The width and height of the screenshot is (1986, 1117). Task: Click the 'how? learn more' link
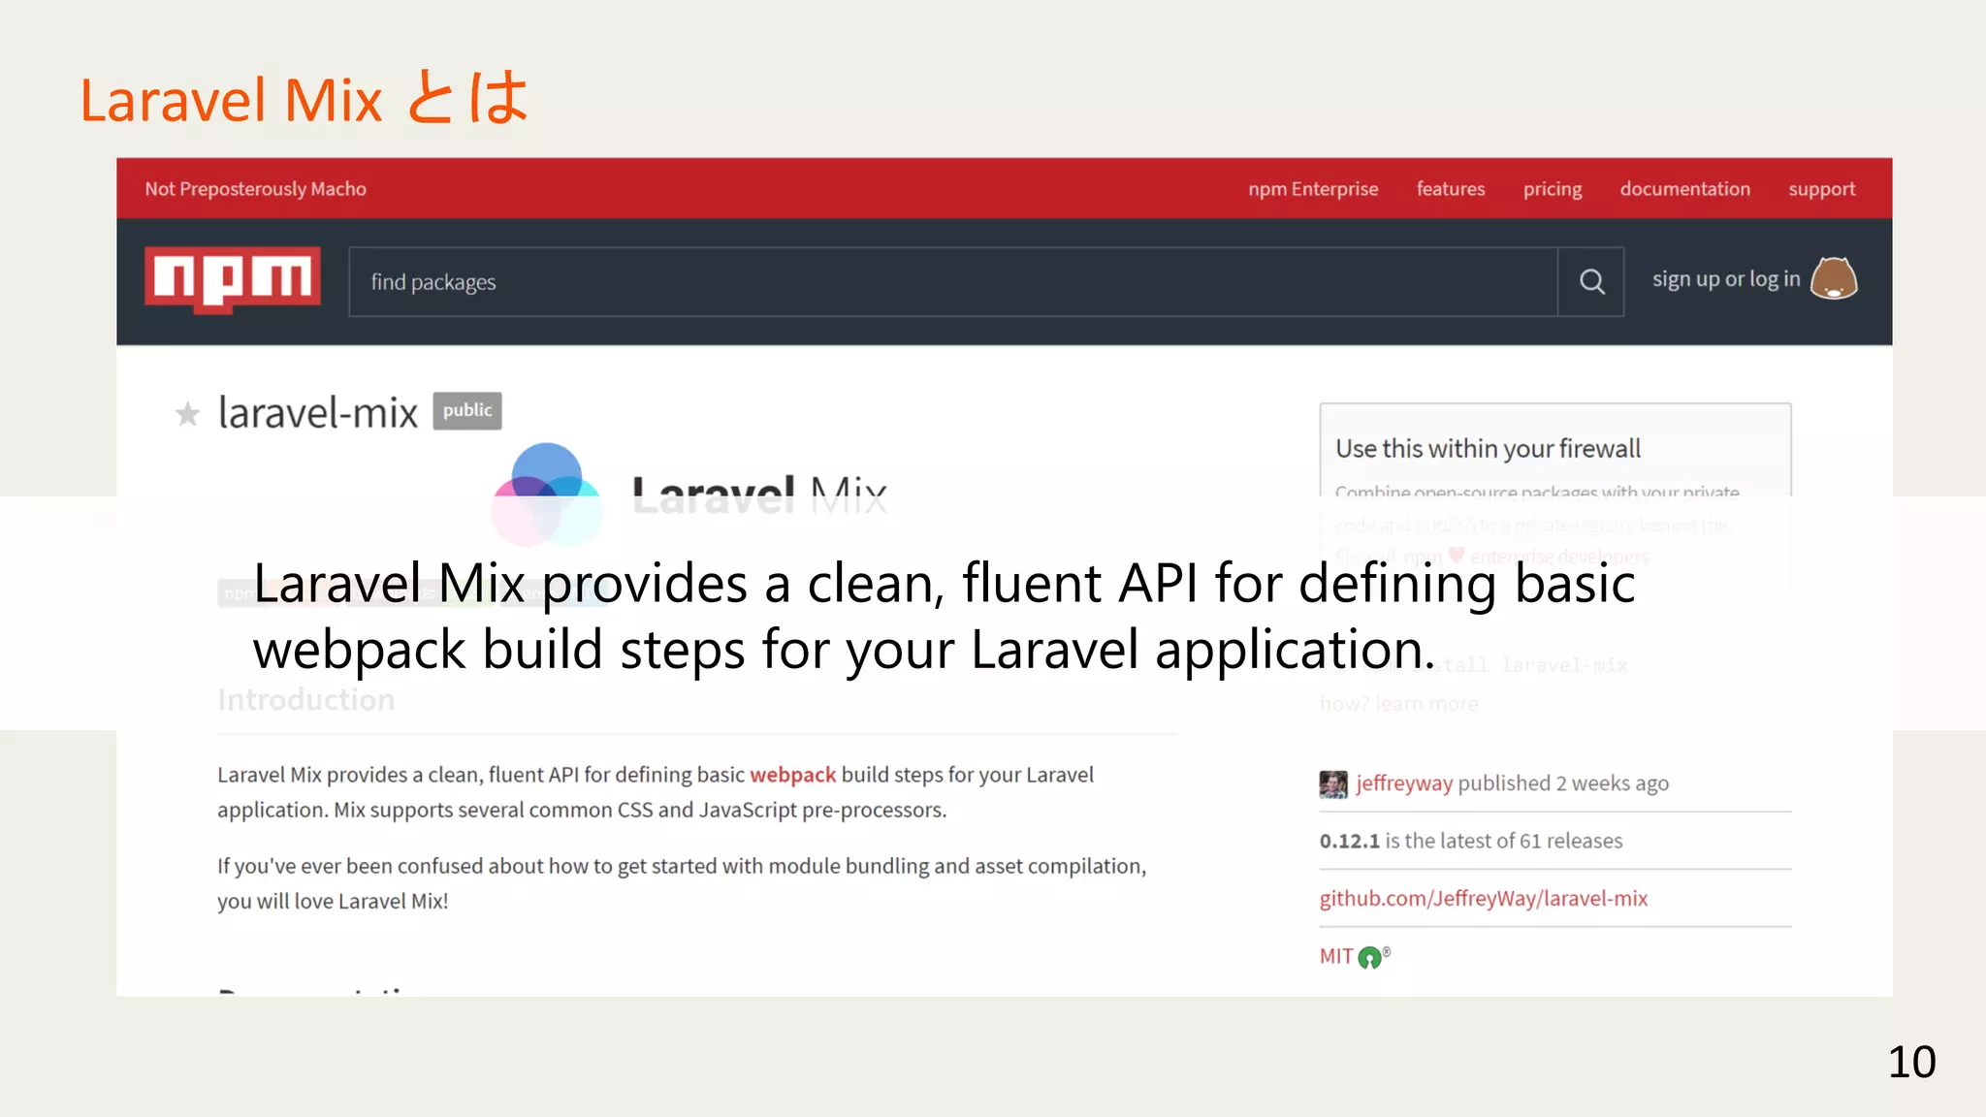tap(1399, 704)
